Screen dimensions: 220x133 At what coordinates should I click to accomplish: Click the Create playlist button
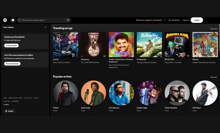point(11,45)
